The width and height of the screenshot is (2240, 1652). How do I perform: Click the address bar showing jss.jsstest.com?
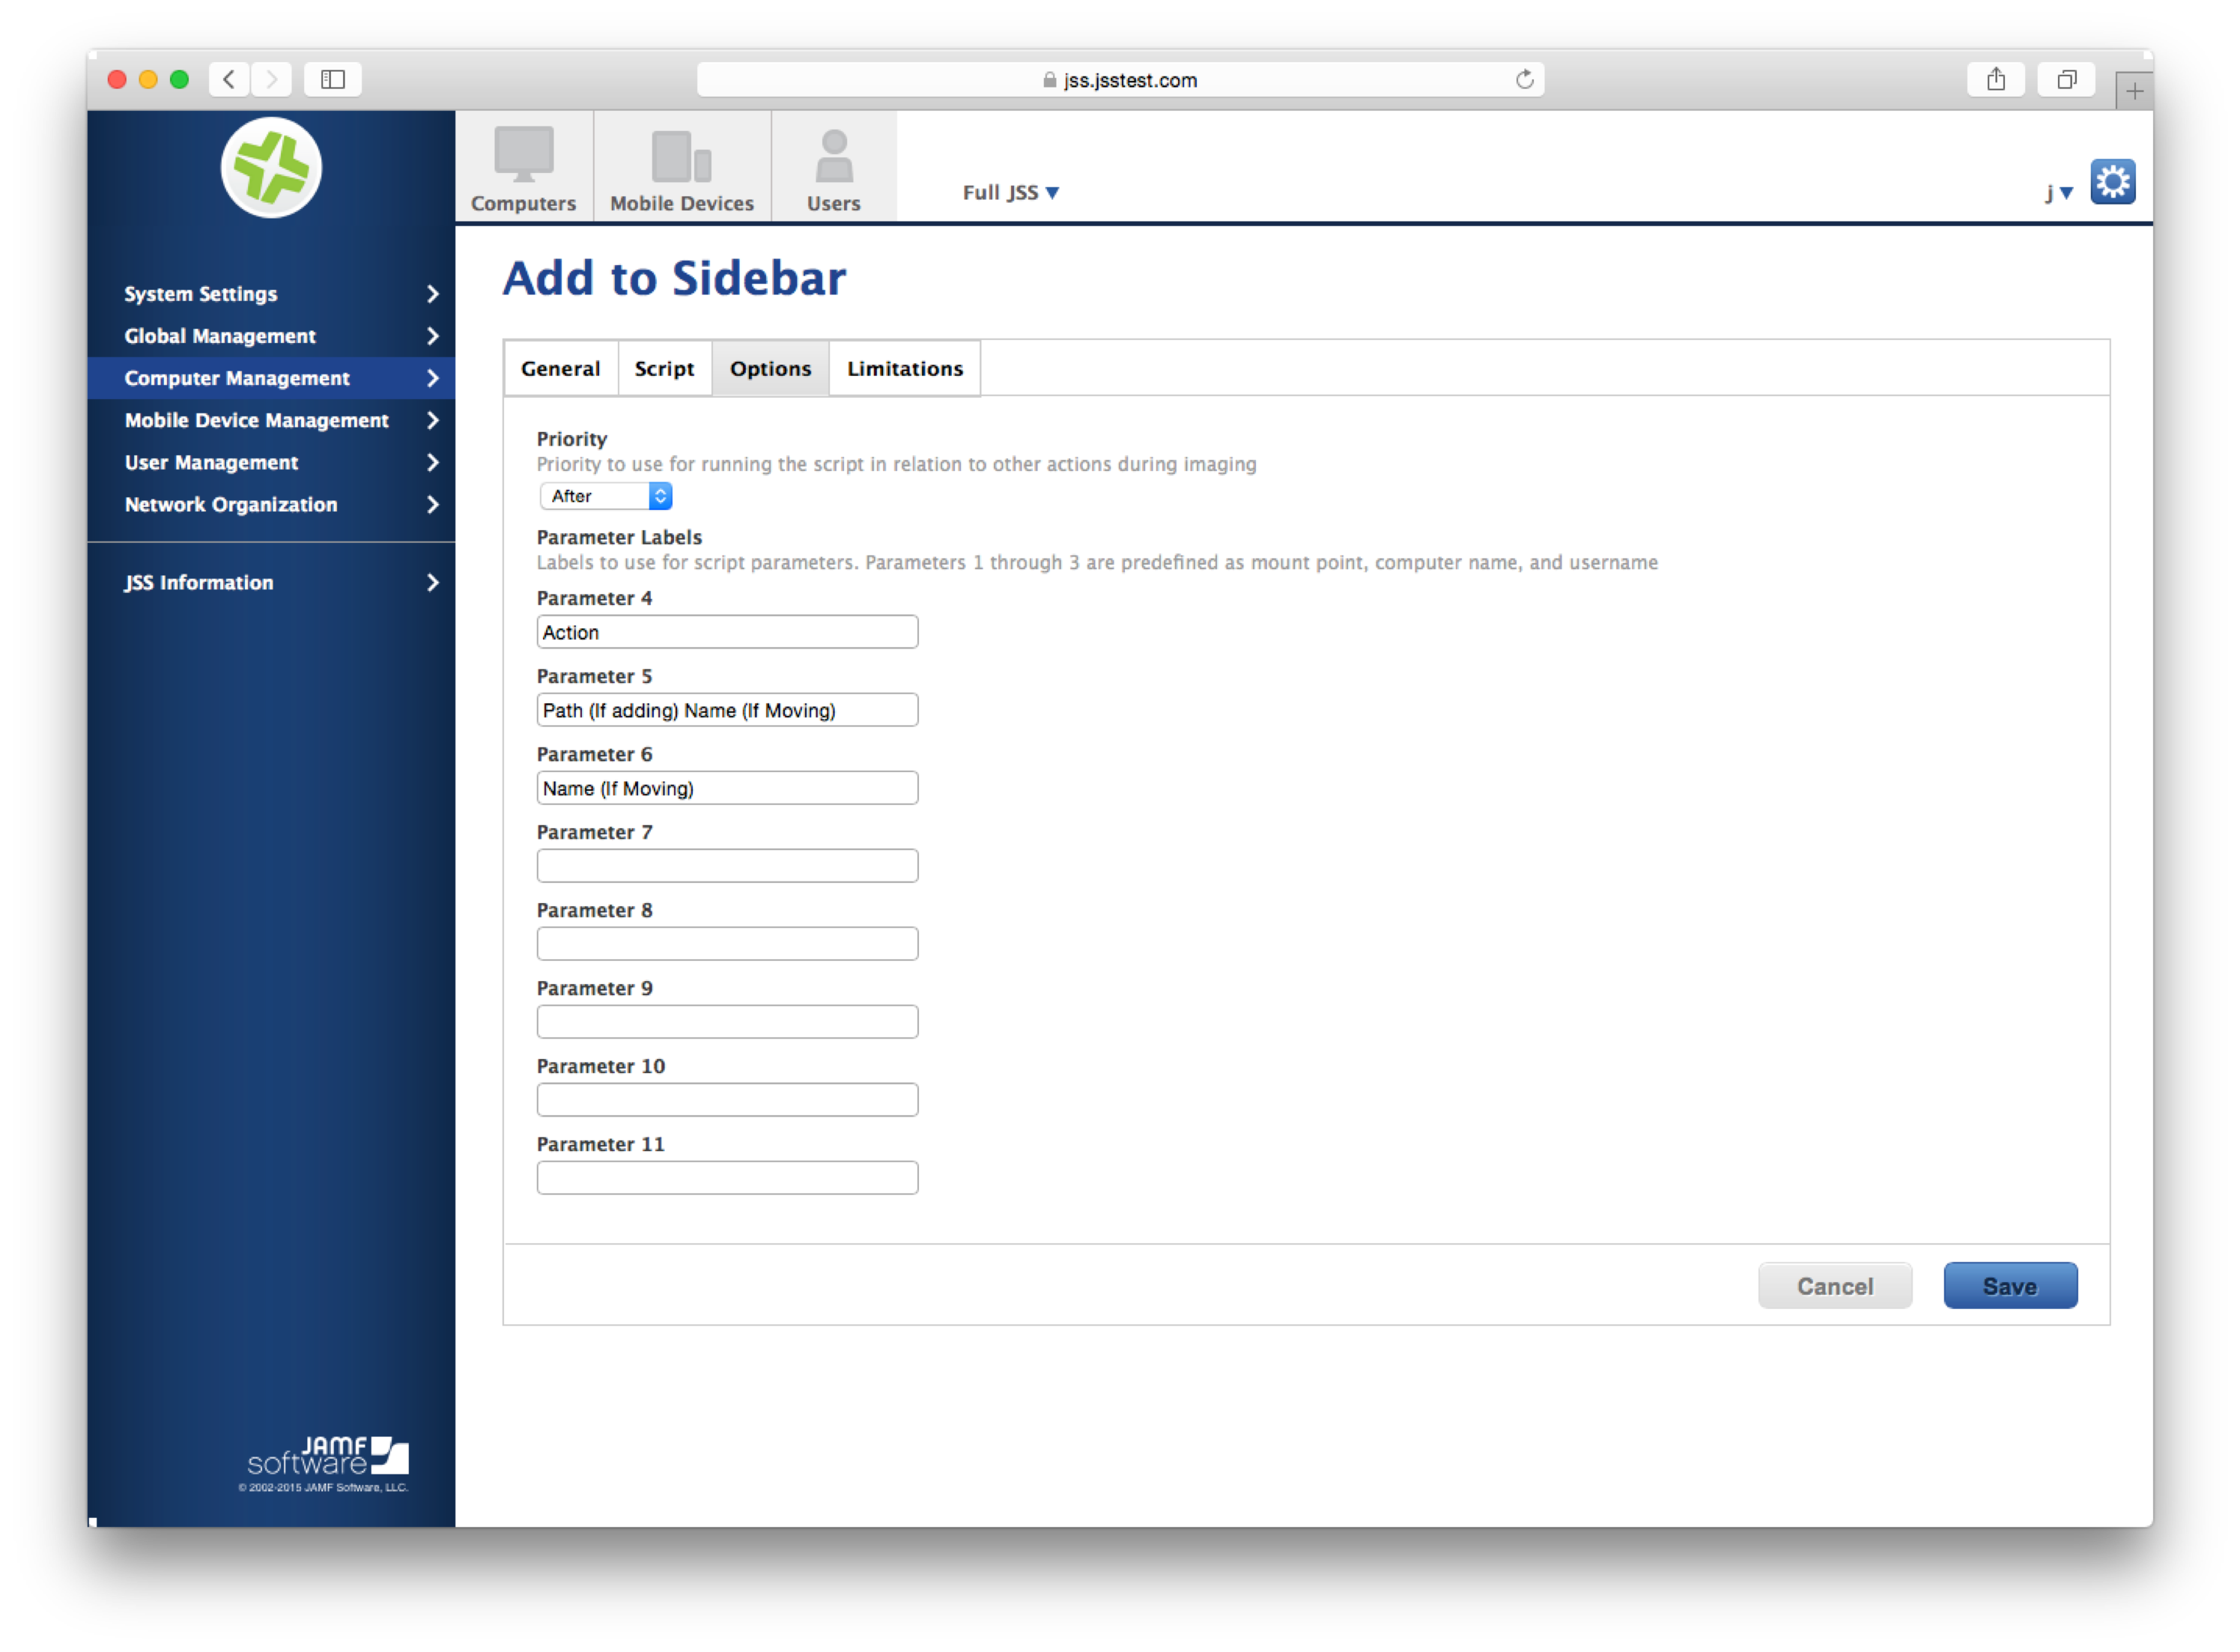1120,79
